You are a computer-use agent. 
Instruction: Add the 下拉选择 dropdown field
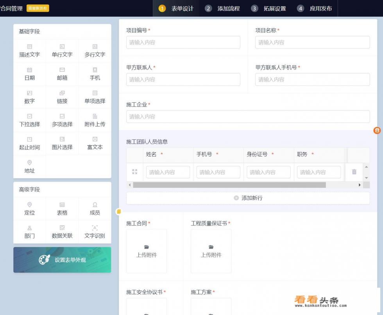[29, 120]
